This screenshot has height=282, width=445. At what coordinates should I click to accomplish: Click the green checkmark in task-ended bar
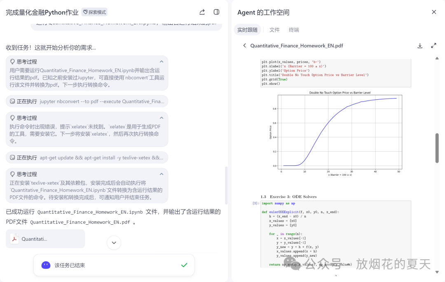point(184,265)
